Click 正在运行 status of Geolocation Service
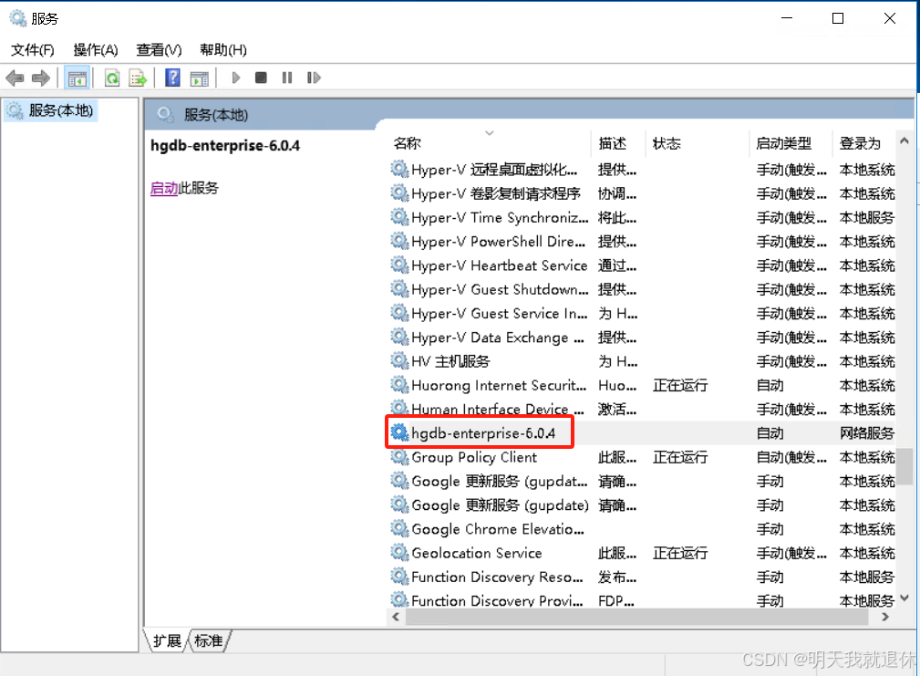The image size is (920, 676). coord(680,553)
